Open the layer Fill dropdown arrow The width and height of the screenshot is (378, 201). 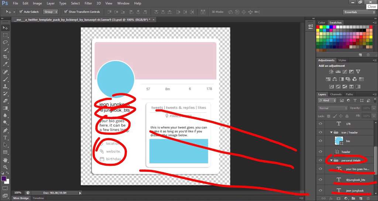click(x=374, y=116)
